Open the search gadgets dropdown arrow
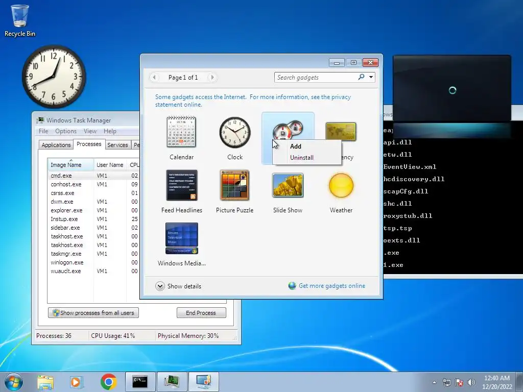 371,77
